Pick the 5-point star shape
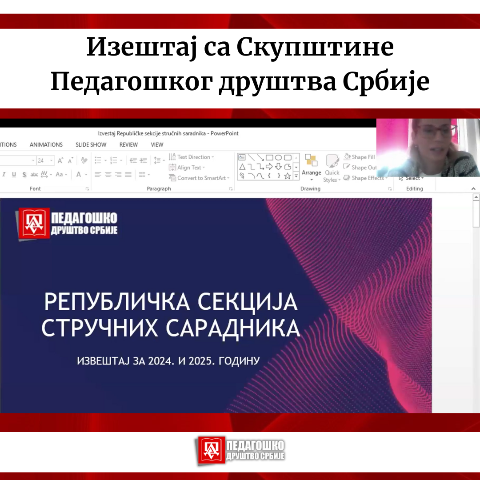Viewport: 480px width, 480px height. click(288, 176)
